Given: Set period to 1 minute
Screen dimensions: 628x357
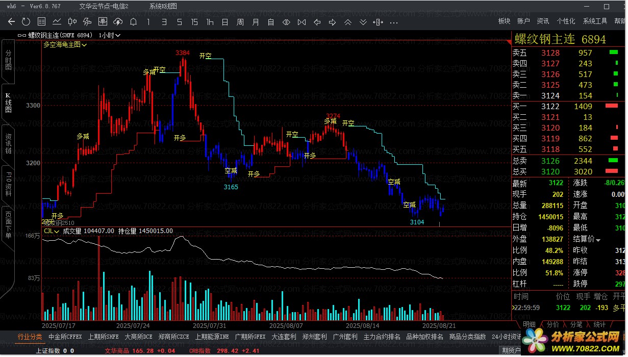Looking at the screenshot, I should pyautogui.click(x=148, y=22).
